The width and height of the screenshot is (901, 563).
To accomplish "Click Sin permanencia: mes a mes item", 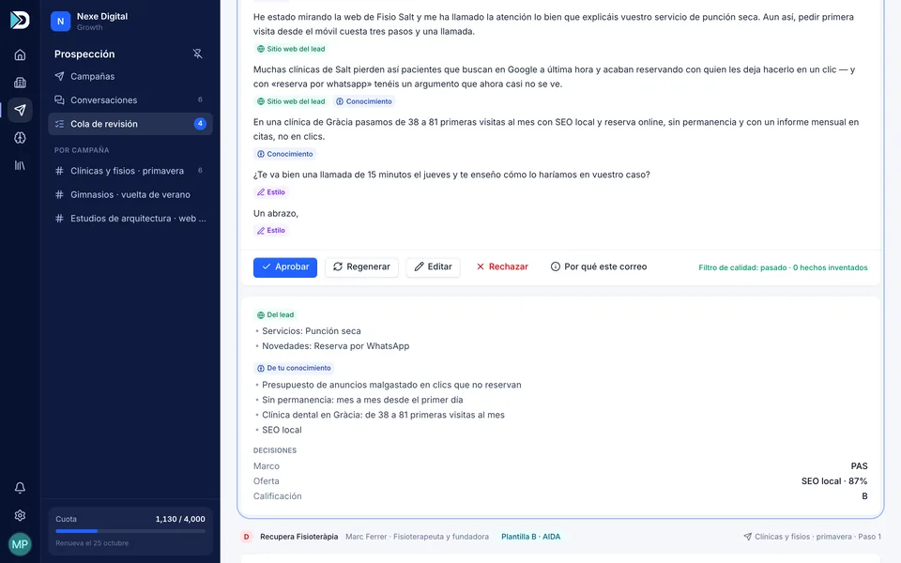I will click(x=362, y=400).
